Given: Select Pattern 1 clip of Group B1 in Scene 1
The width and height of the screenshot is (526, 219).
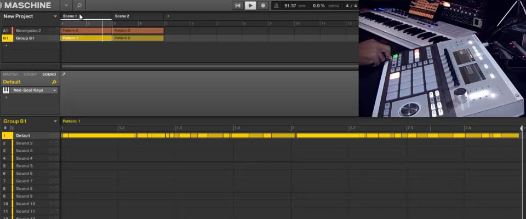Looking at the screenshot, I should click(x=86, y=38).
